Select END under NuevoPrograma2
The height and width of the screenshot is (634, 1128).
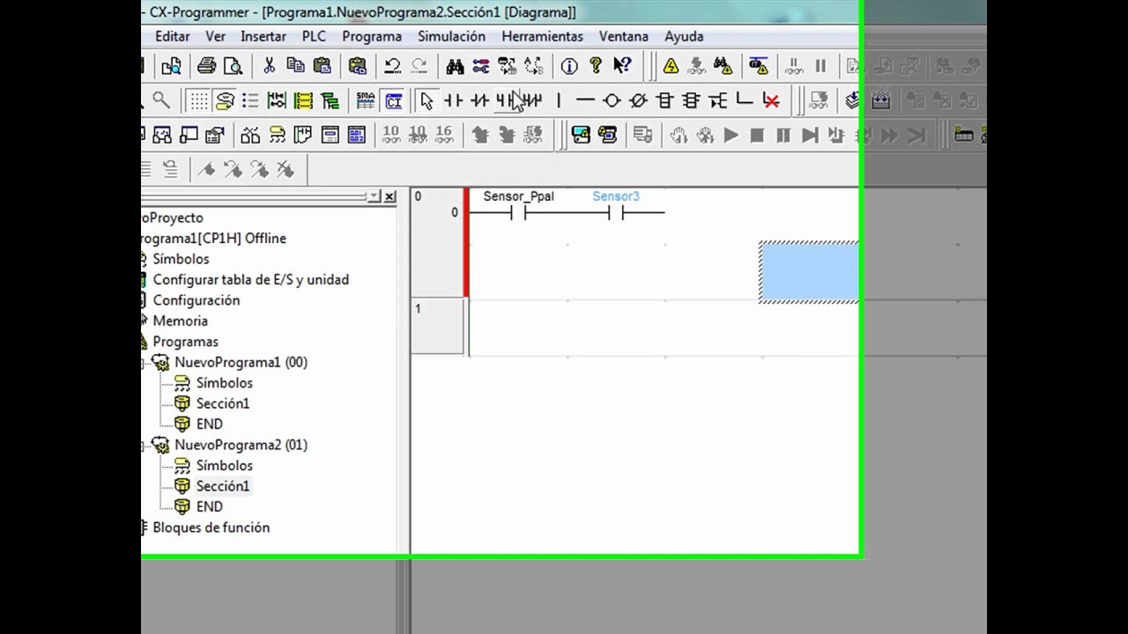[209, 506]
